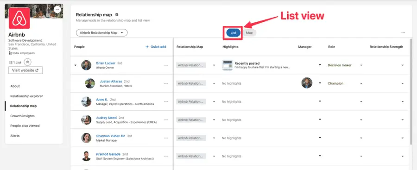Click the Airbnb company logo

pyautogui.click(x=19, y=18)
